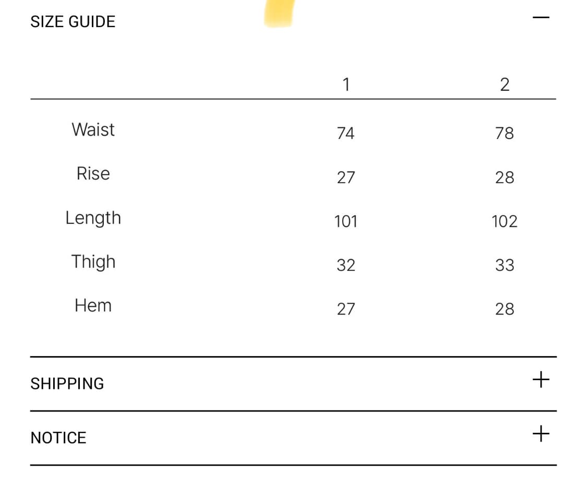
Task: Select the thigh value 33
Action: [505, 265]
